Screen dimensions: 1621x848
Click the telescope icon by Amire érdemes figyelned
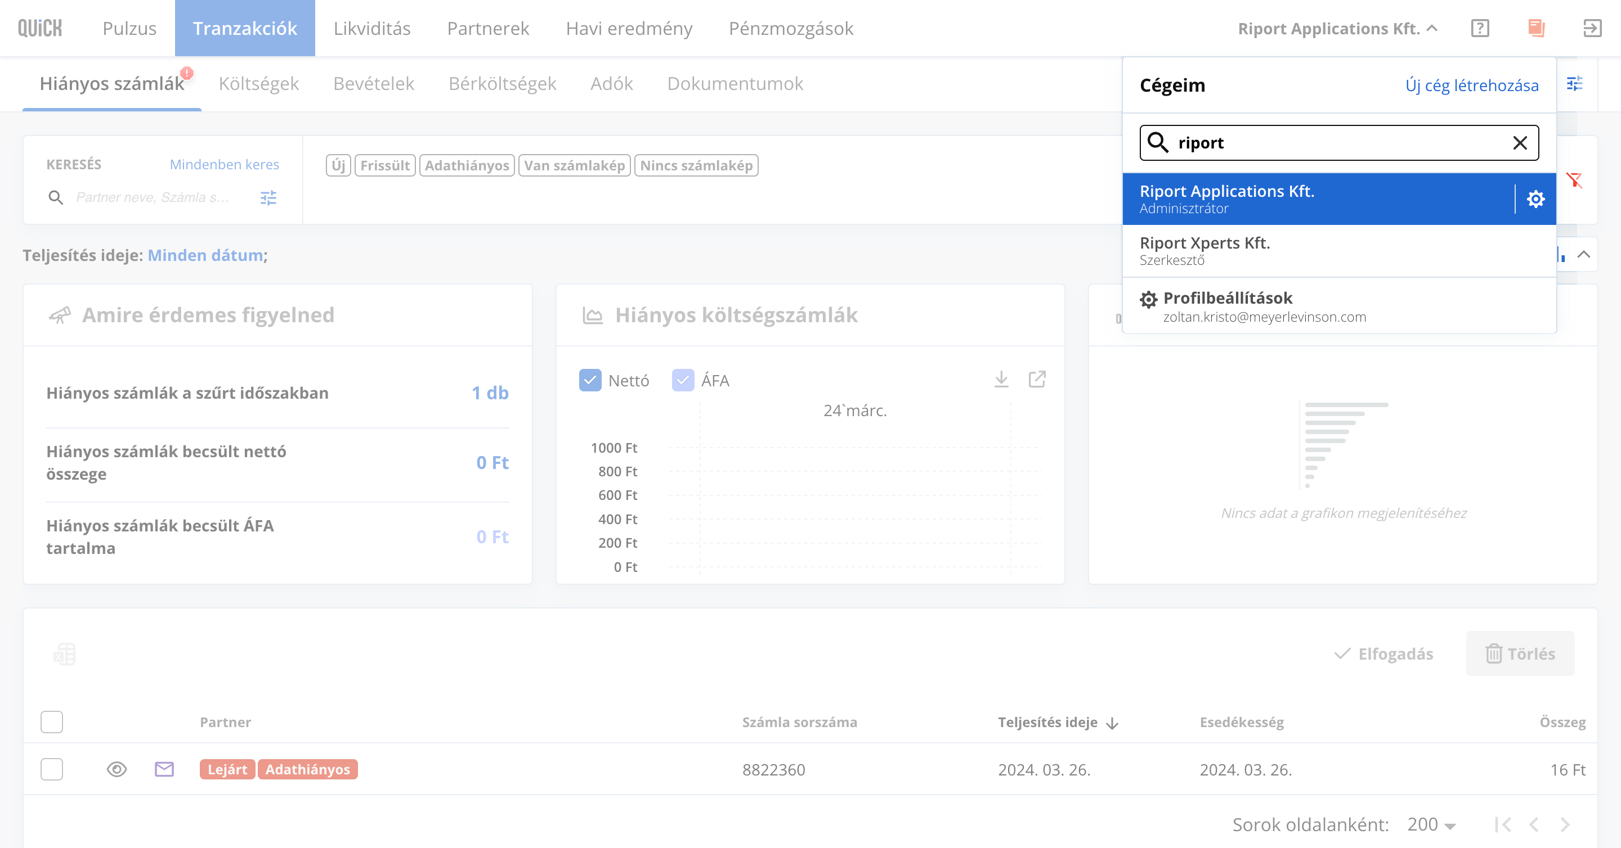point(60,315)
